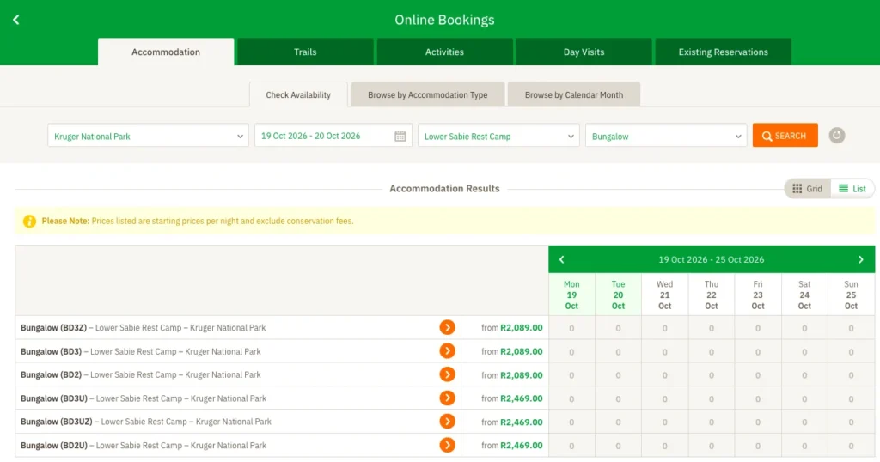
Task: Click the Accommodation Results heading
Action: [x=444, y=189]
